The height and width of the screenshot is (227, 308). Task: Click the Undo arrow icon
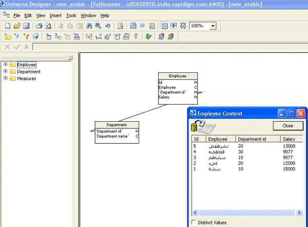[107, 26]
